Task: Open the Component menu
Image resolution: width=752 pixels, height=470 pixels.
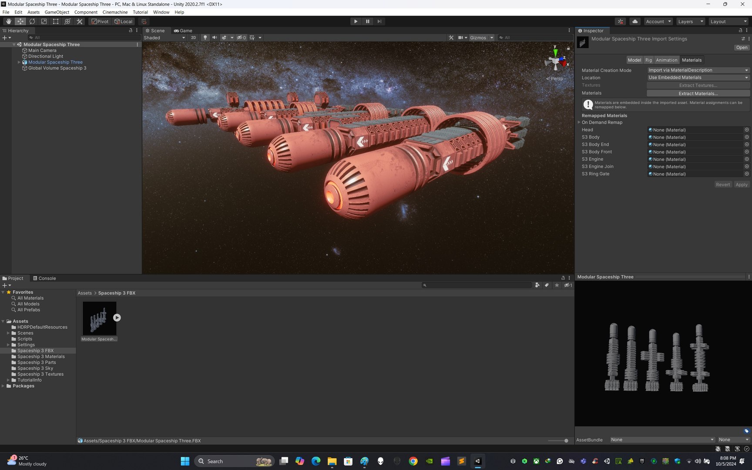Action: tap(86, 12)
